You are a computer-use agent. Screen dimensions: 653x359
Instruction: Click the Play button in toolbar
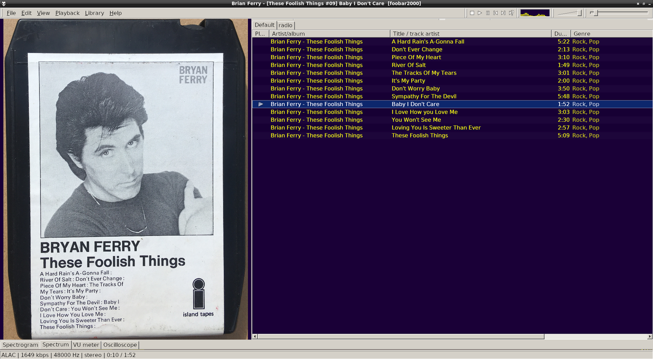click(480, 13)
